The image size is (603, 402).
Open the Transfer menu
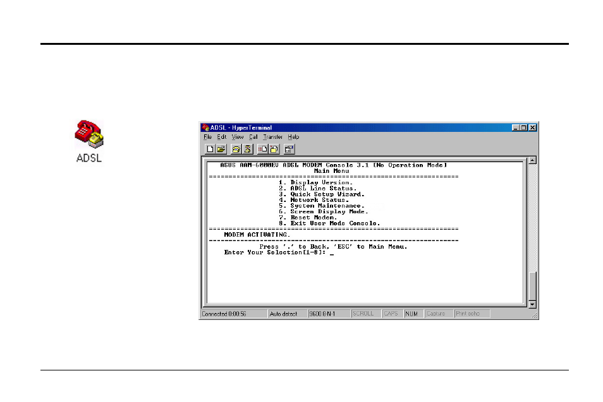pos(272,137)
